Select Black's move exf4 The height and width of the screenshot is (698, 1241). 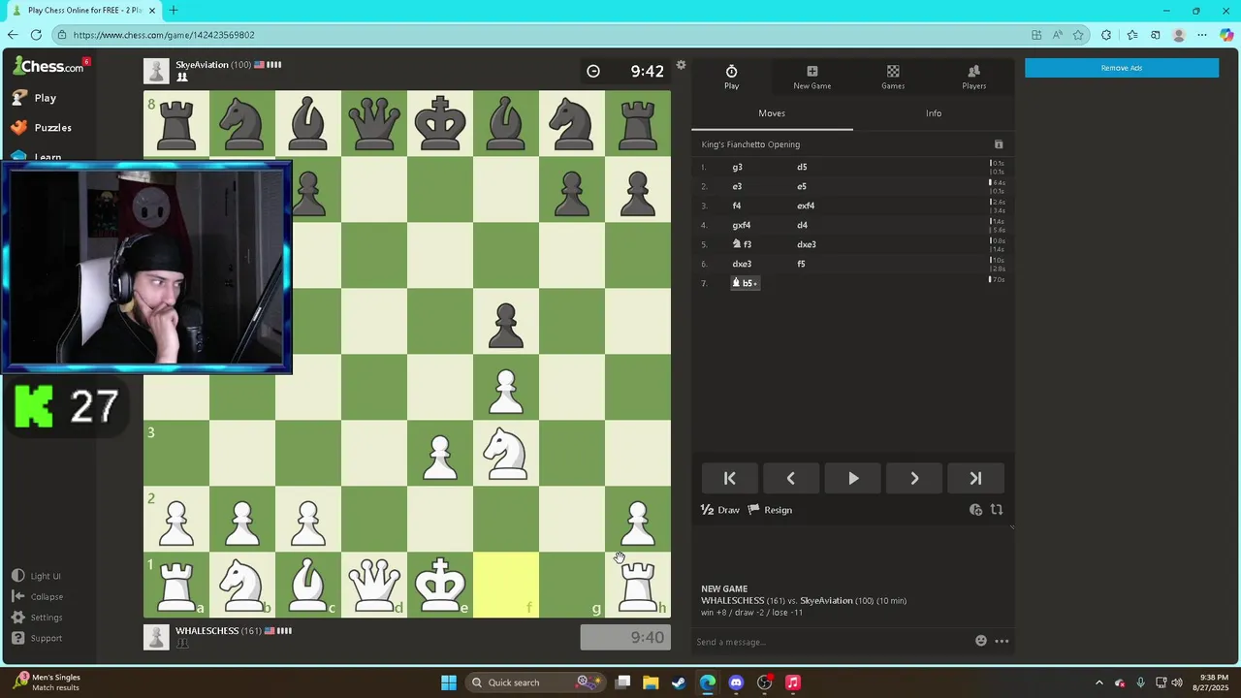point(806,206)
